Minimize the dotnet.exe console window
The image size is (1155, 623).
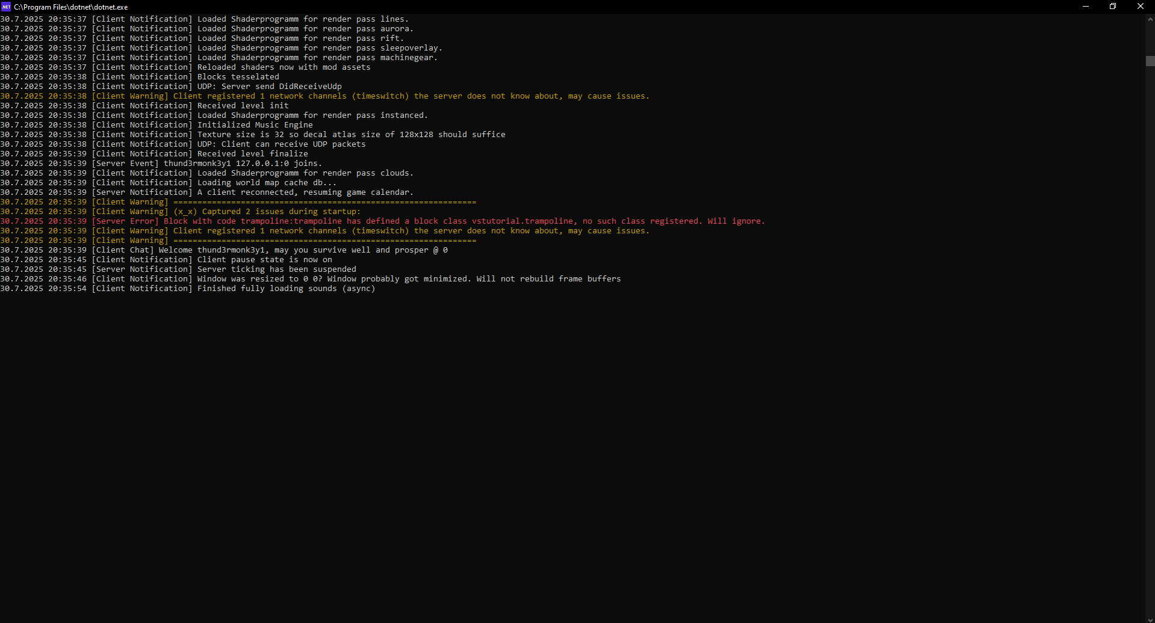[x=1086, y=7]
